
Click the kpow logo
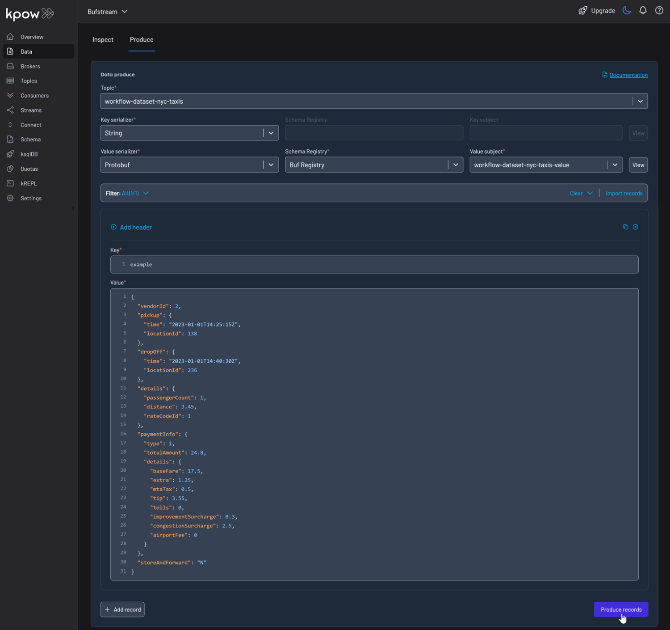tap(29, 14)
